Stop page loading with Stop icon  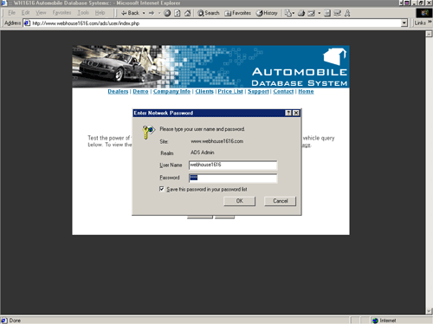pos(167,13)
